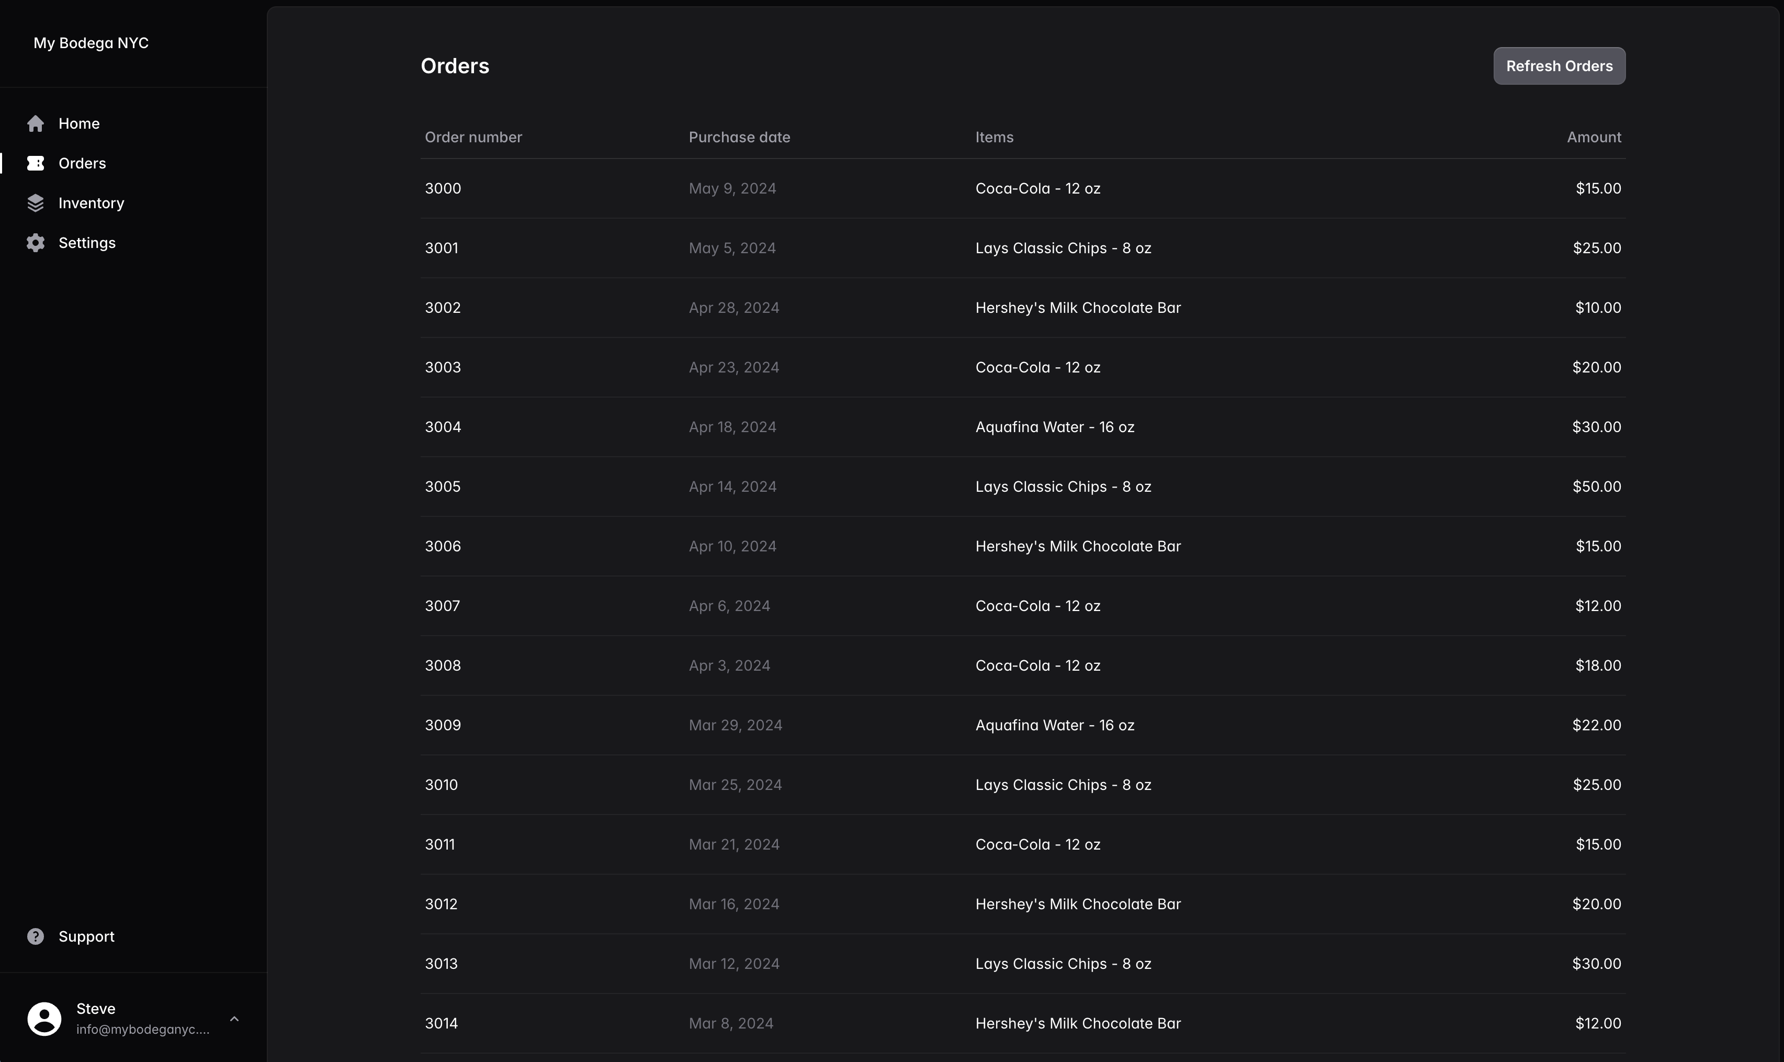1784x1062 pixels.
Task: Click the Orders ticket icon
Action: coord(35,163)
